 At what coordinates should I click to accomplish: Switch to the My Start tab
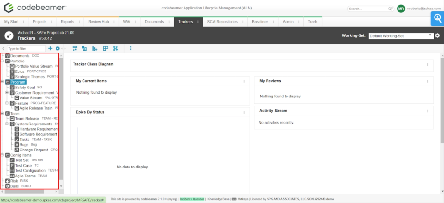[x=10, y=22]
